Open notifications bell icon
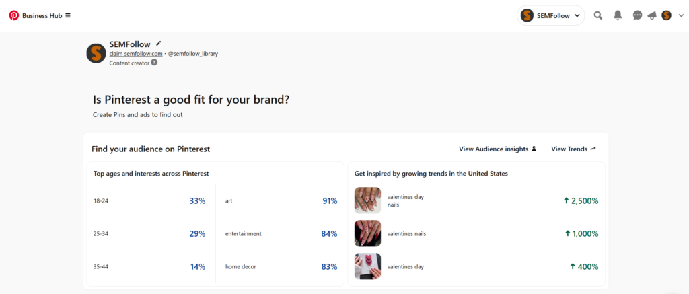This screenshot has height=294, width=689. 618,15
